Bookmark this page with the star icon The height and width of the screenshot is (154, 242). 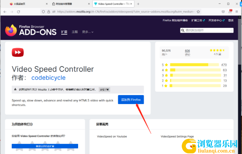198,12
